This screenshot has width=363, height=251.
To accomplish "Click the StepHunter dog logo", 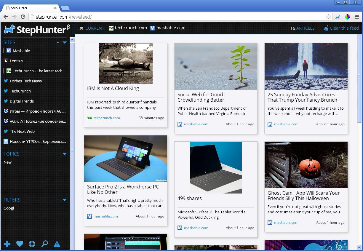I will (x=9, y=29).
